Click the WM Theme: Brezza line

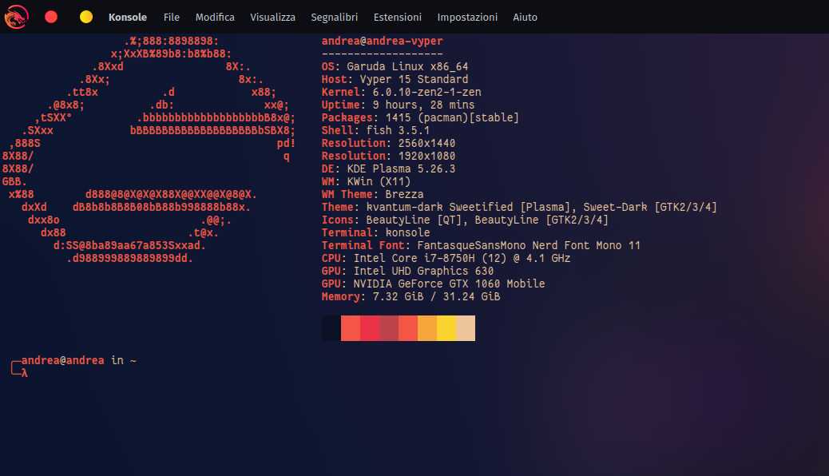372,194
